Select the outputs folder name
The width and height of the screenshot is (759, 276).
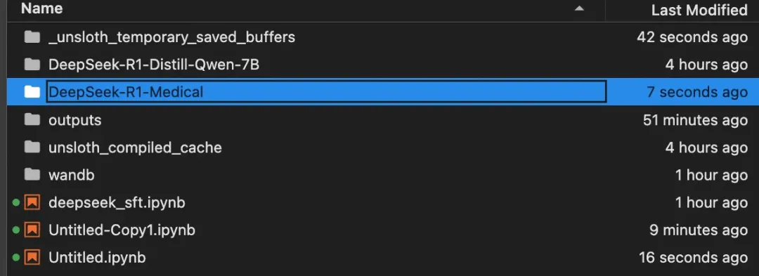tap(75, 120)
